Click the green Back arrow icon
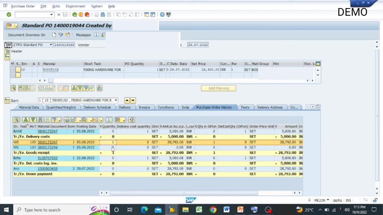The image size is (383, 215). pyautogui.click(x=75, y=15)
